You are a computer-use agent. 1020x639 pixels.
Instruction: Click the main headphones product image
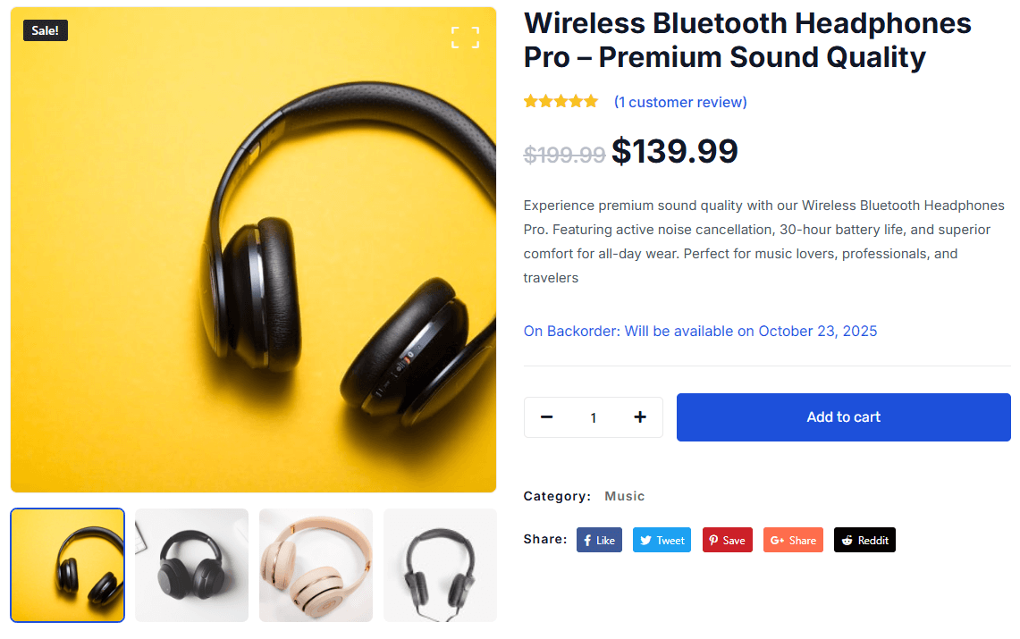pyautogui.click(x=253, y=249)
